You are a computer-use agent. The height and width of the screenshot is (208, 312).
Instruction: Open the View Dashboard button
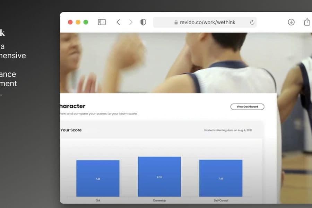click(247, 107)
